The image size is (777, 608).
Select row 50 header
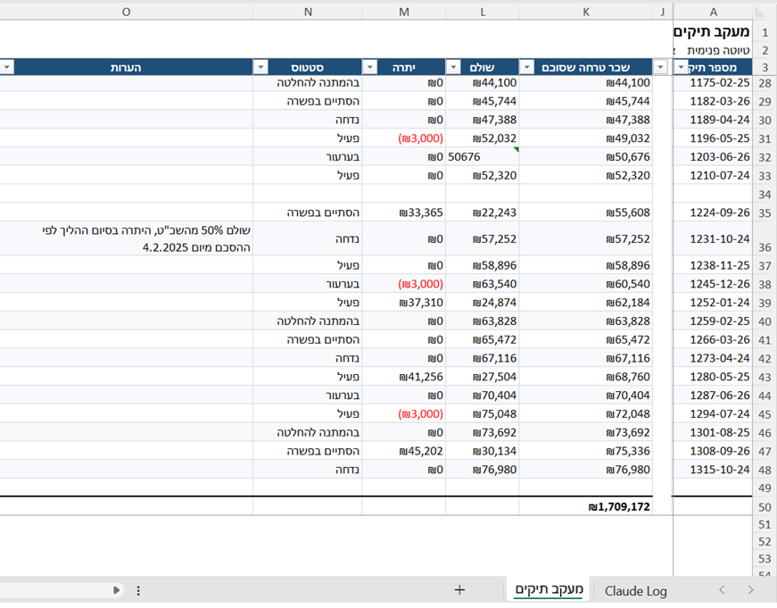pos(765,507)
